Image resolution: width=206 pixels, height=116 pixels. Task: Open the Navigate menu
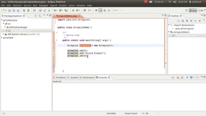[x=43, y=5]
